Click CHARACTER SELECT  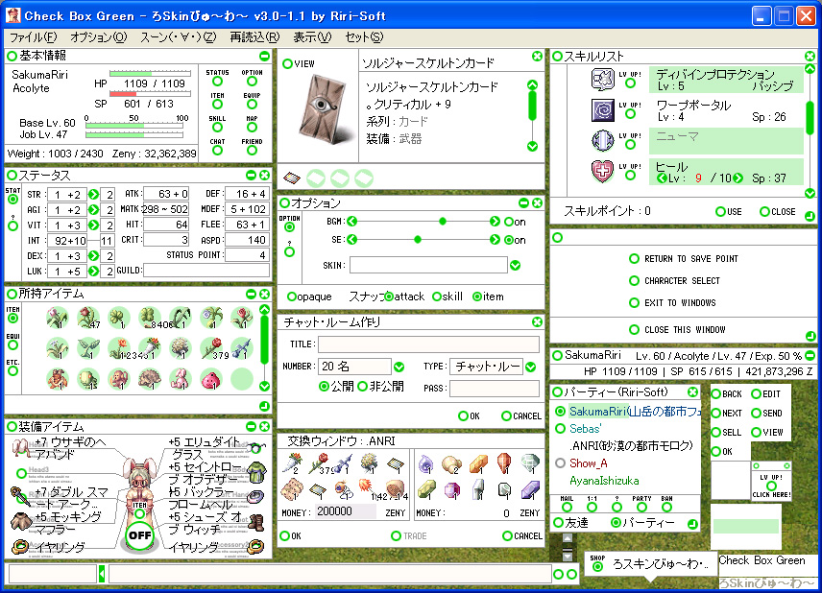tap(675, 280)
